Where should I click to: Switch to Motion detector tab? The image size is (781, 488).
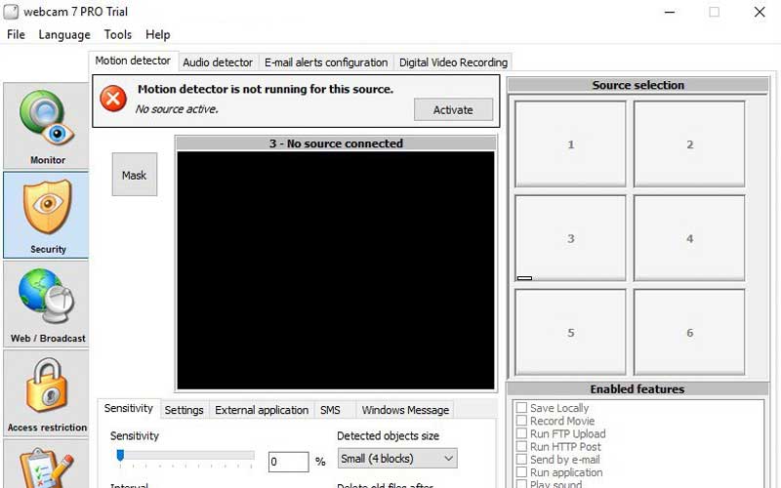click(x=133, y=61)
